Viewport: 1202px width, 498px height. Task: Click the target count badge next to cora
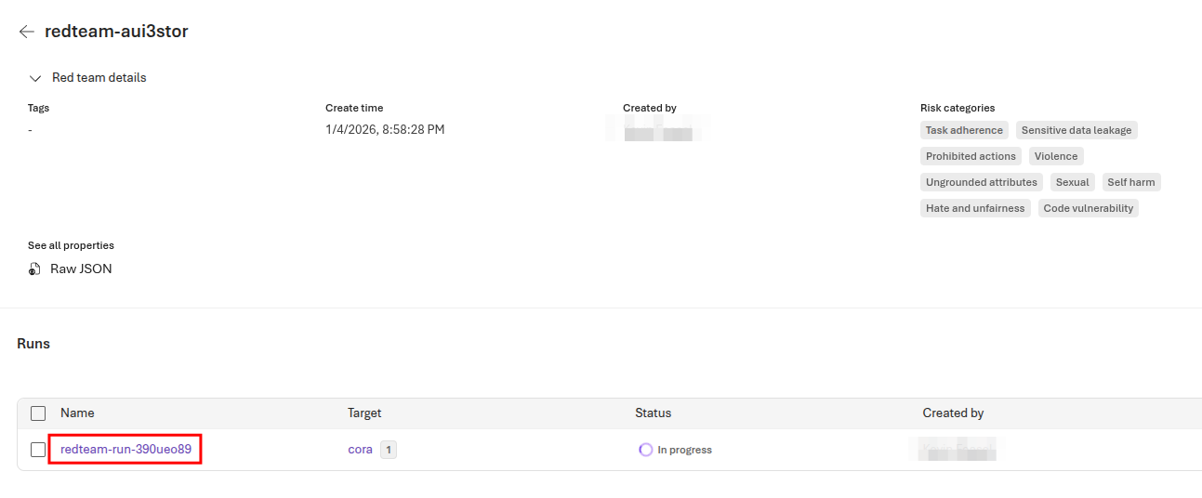point(389,450)
